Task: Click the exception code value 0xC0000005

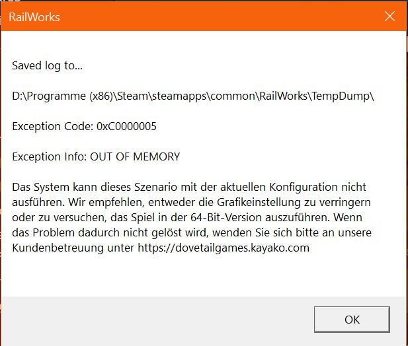Action: tap(126, 126)
